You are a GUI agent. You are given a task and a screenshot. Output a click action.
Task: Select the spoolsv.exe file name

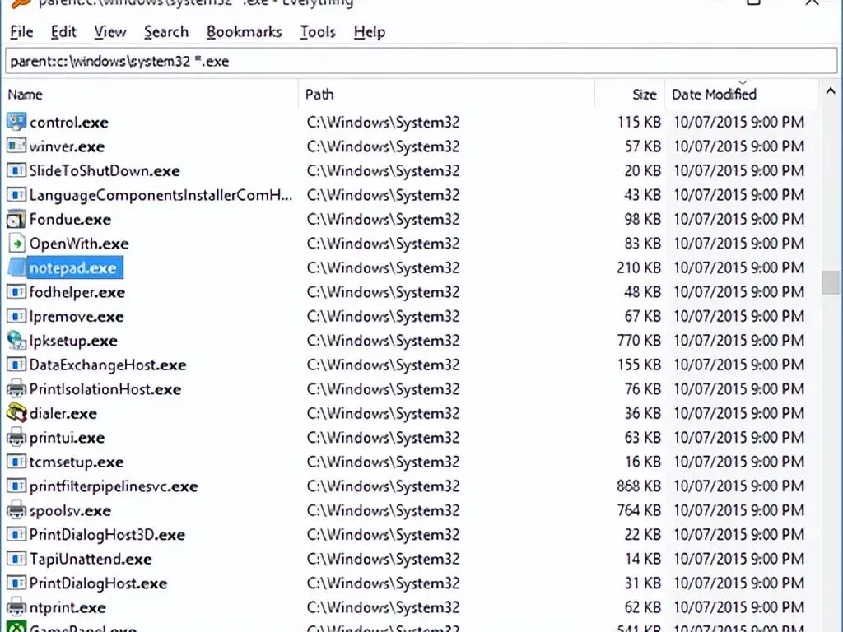pos(70,510)
